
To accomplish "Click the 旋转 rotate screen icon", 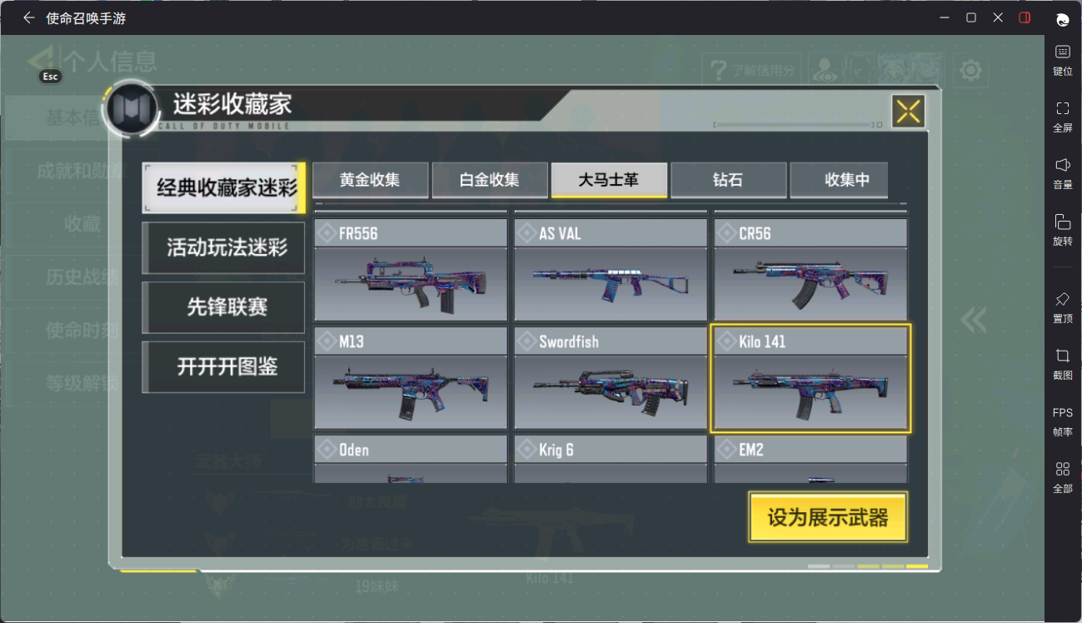I will coord(1062,231).
